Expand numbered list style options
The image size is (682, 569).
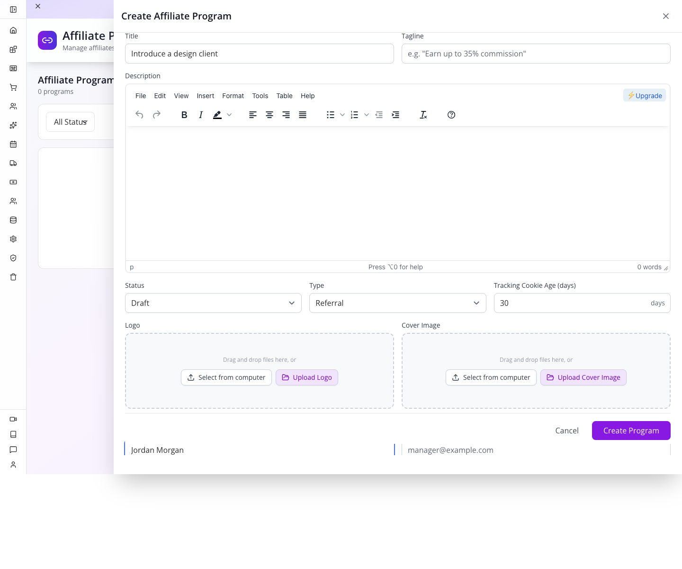click(x=367, y=115)
